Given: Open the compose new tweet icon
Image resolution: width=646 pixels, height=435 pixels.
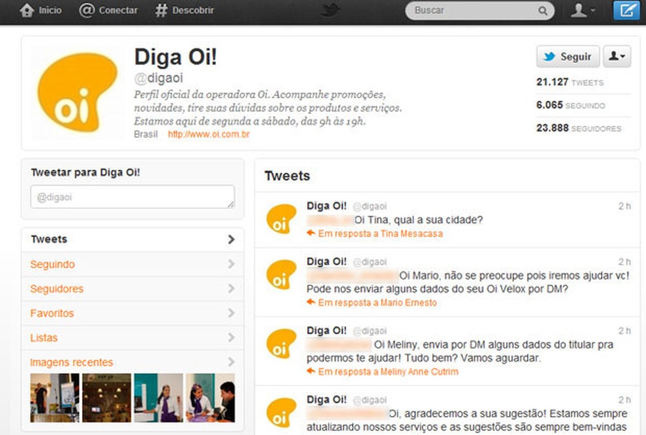Looking at the screenshot, I should [628, 10].
